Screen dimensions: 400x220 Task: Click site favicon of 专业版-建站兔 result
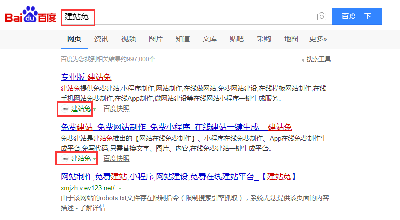[x=65, y=109]
